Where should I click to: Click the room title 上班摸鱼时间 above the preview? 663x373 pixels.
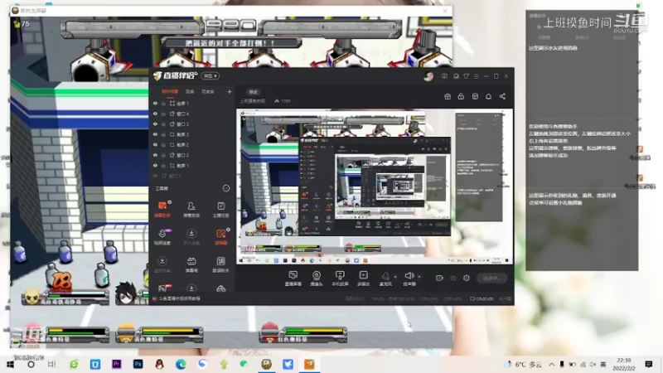(x=253, y=101)
